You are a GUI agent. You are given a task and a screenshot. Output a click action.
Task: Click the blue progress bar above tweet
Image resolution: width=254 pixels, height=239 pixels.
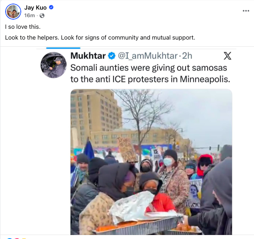click(x=63, y=48)
